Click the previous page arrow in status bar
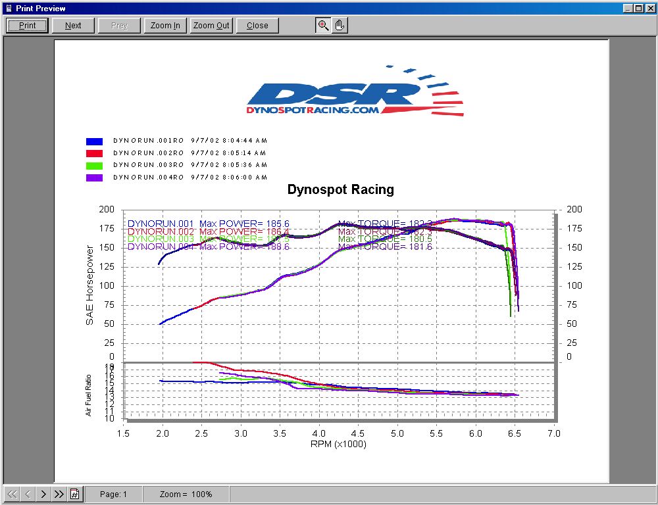658x505 pixels. (x=28, y=494)
